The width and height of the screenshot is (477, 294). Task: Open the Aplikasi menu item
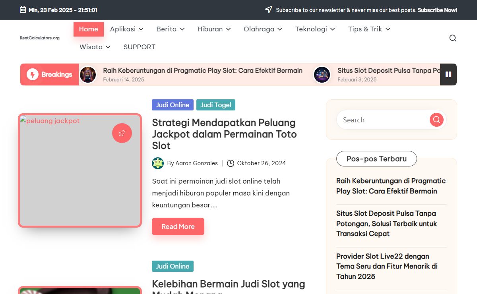pyautogui.click(x=123, y=29)
